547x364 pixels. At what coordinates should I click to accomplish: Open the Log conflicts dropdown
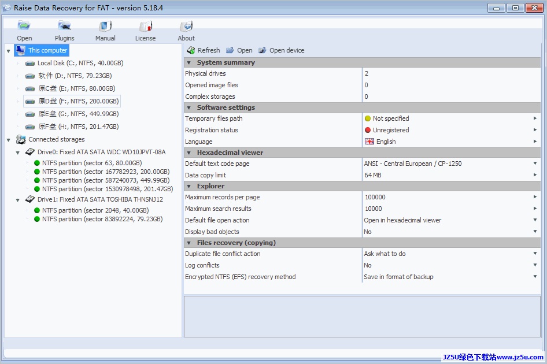pyautogui.click(x=535, y=265)
